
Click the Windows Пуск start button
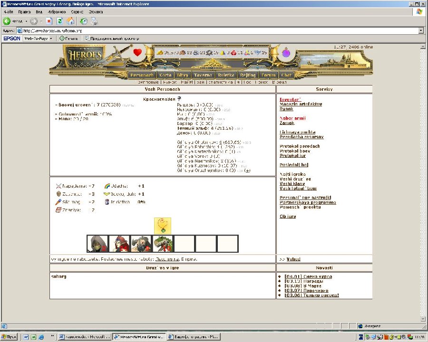click(x=10, y=337)
